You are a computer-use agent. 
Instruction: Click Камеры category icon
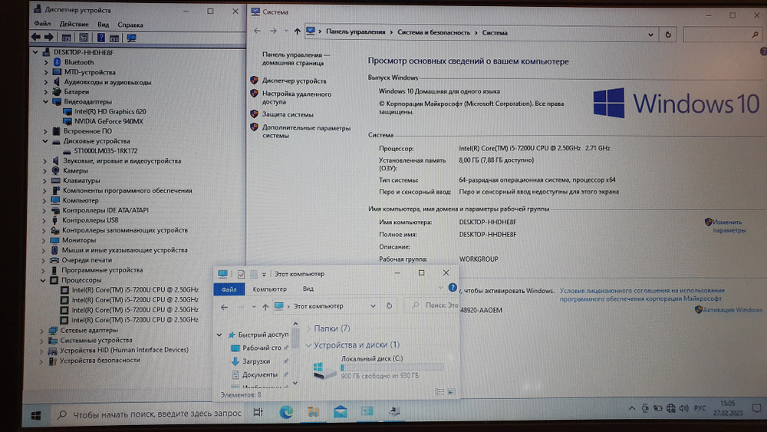point(55,171)
